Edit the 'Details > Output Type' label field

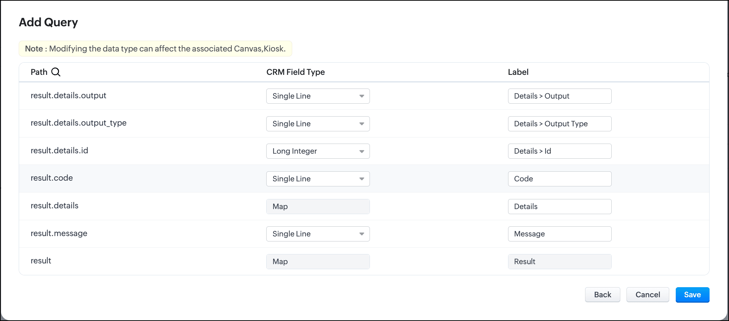coord(560,124)
